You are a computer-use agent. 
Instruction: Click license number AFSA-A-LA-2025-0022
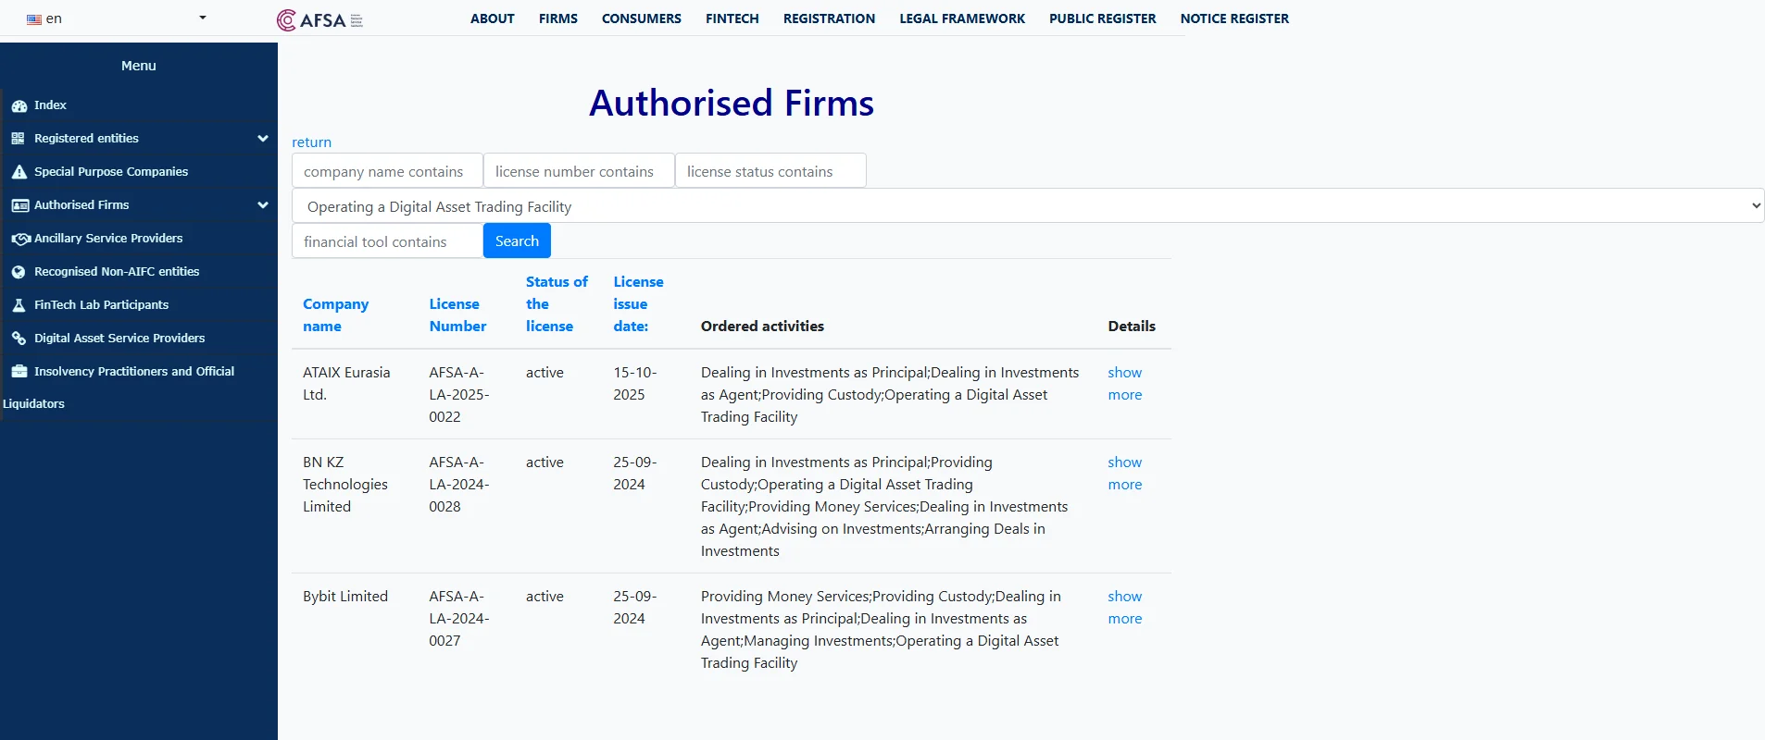(x=458, y=395)
